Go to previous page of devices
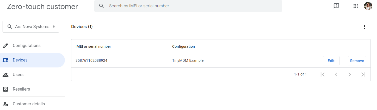The width and height of the screenshot is (377, 110). point(336,74)
